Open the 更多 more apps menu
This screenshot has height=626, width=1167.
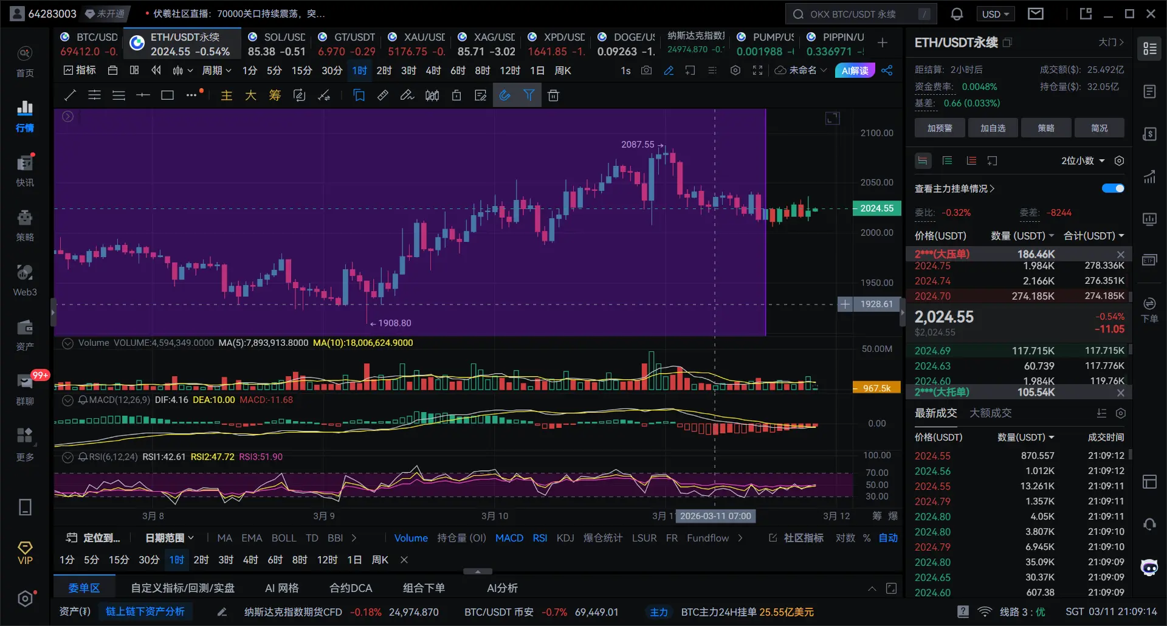click(x=25, y=445)
